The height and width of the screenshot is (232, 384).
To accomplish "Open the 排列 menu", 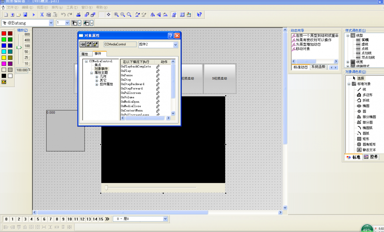I will (57, 7).
